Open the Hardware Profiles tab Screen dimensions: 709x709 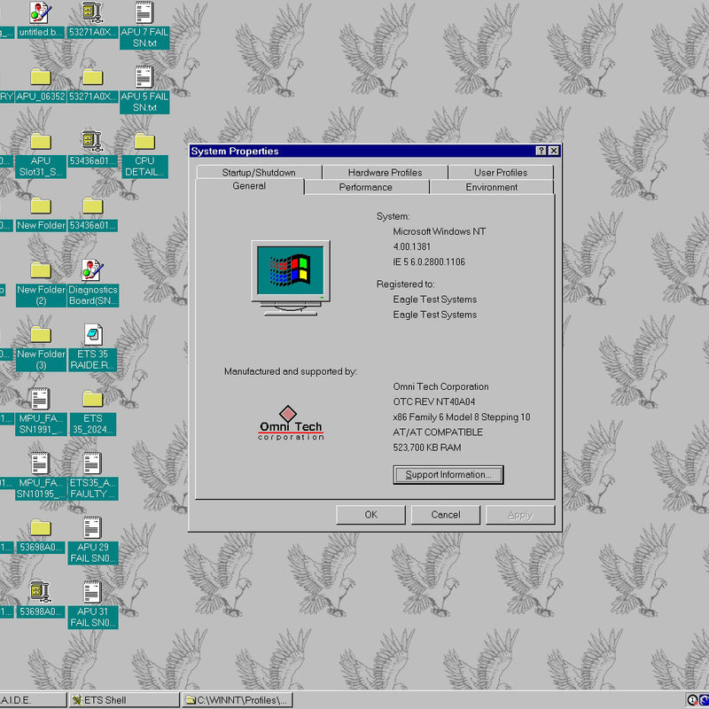click(x=386, y=172)
